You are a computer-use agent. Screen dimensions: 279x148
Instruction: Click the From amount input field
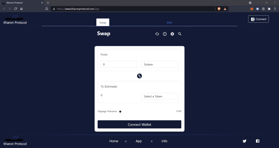119,65
